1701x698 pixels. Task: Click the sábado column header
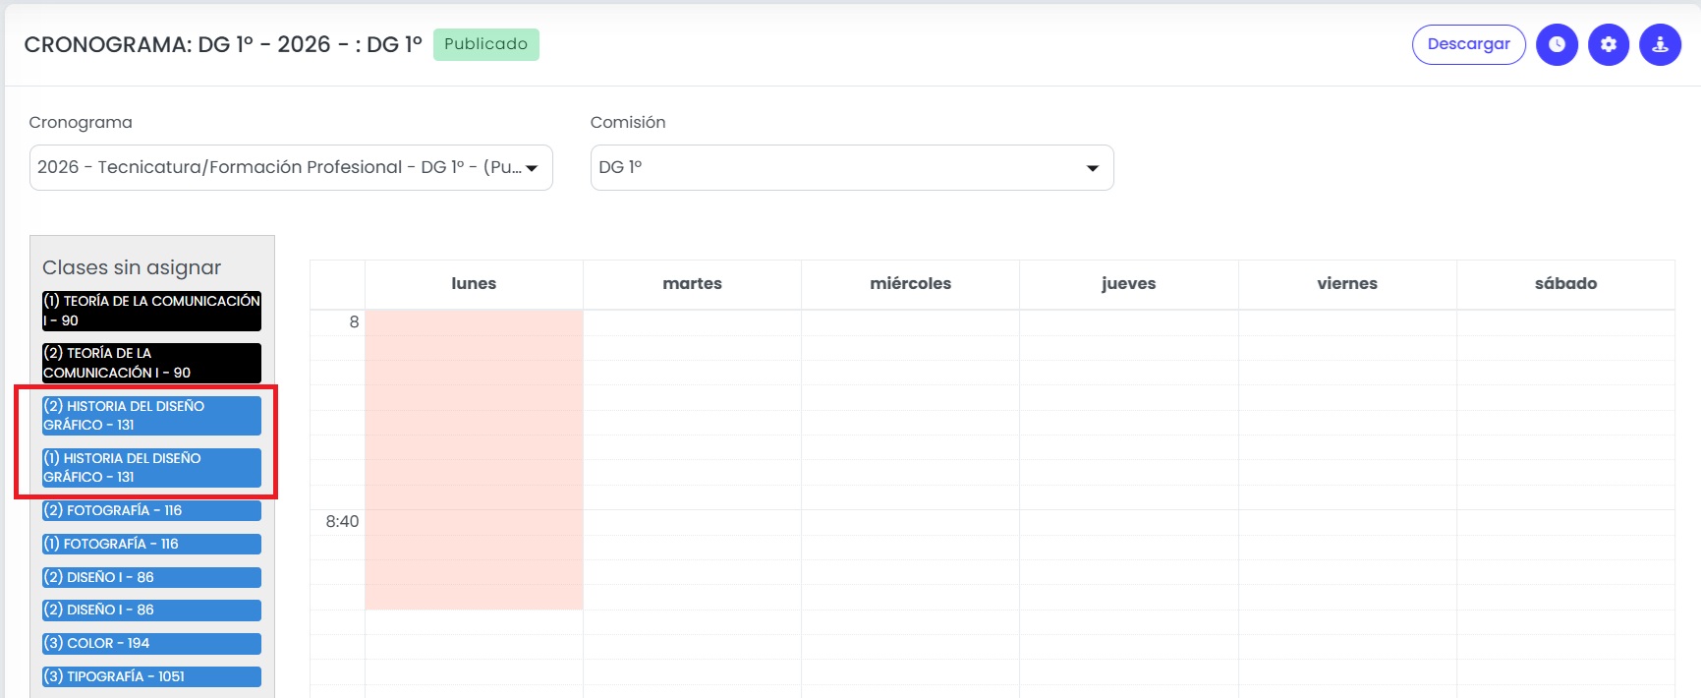point(1565,284)
